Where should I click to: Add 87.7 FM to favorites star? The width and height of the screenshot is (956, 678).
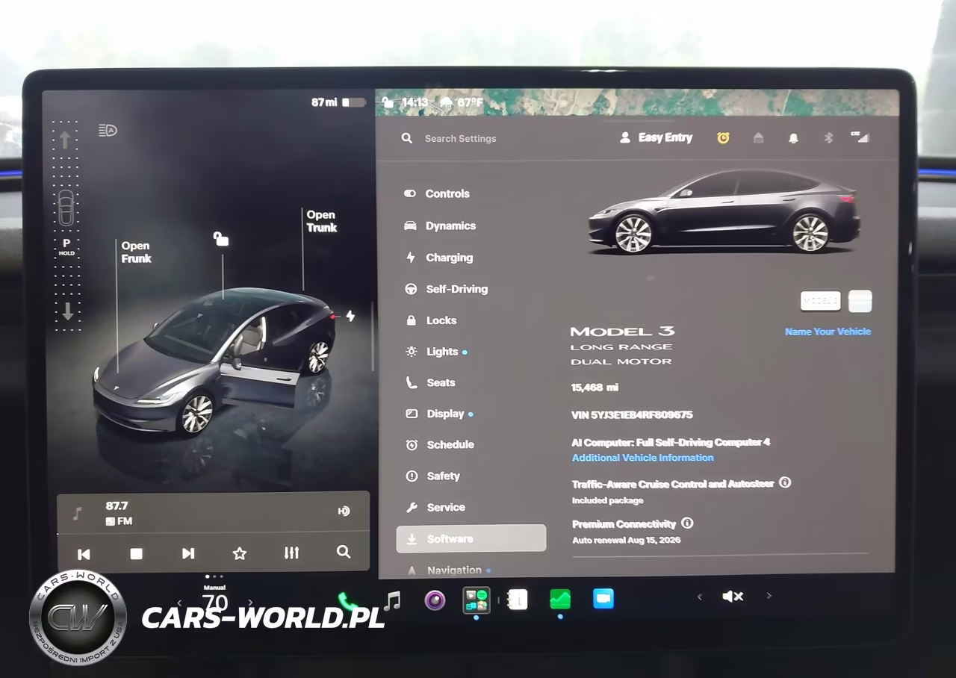click(240, 553)
